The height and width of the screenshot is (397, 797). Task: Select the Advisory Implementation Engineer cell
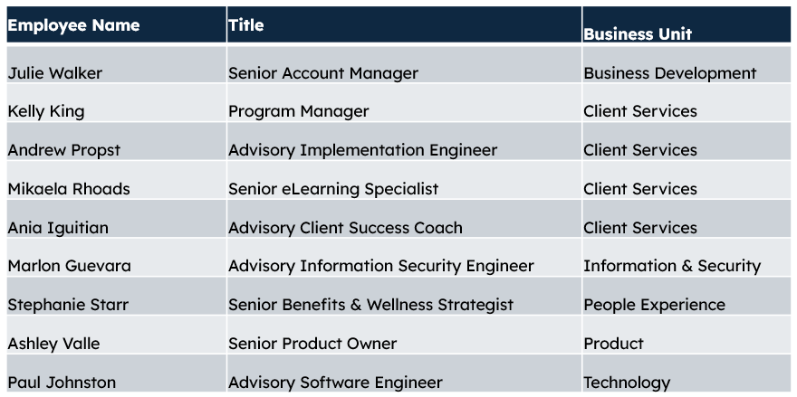click(404, 141)
